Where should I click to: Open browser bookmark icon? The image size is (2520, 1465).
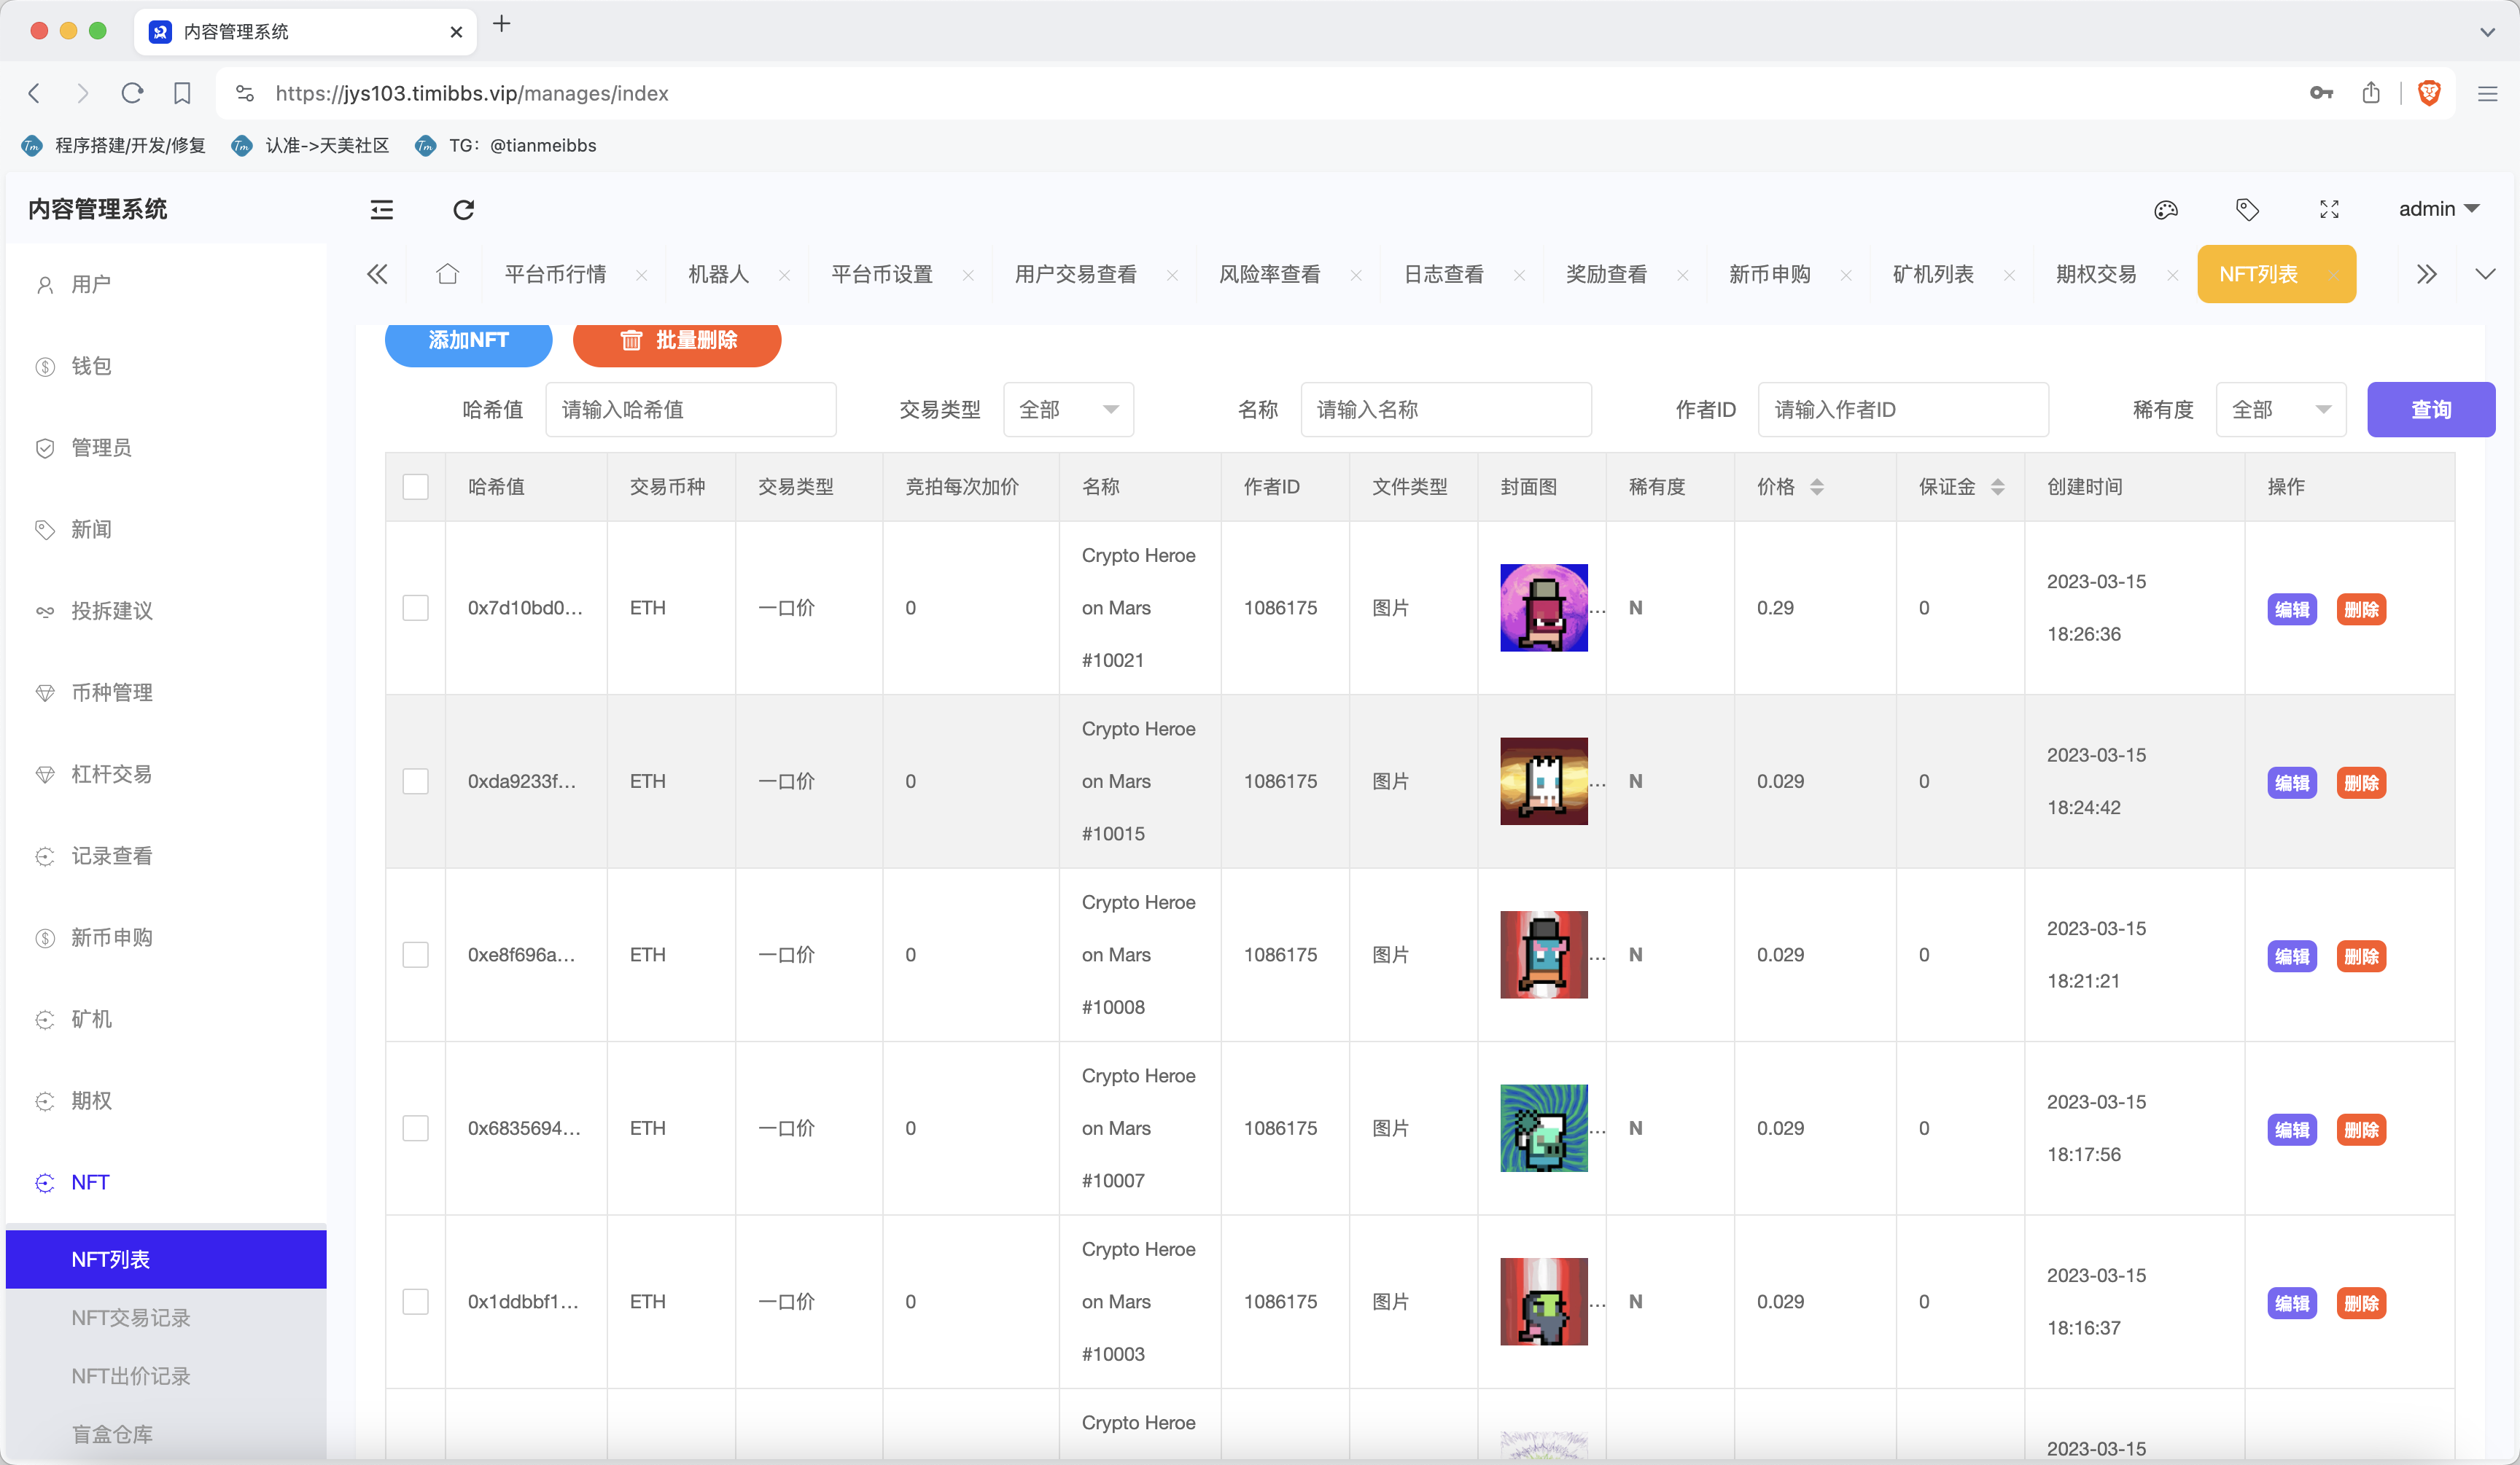click(x=182, y=93)
